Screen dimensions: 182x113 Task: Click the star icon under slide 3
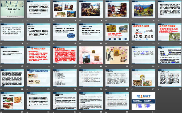coord(53,20)
